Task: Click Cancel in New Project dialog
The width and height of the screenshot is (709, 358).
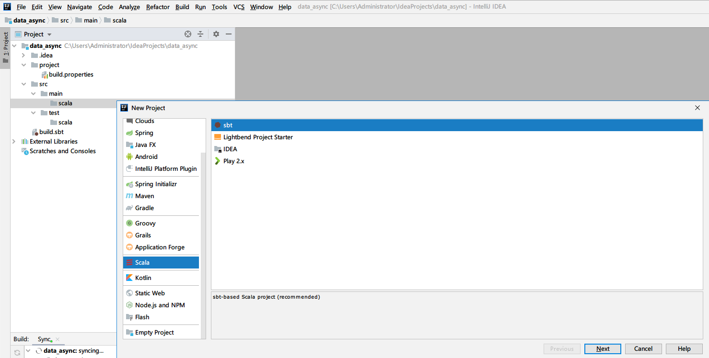Action: (643, 349)
